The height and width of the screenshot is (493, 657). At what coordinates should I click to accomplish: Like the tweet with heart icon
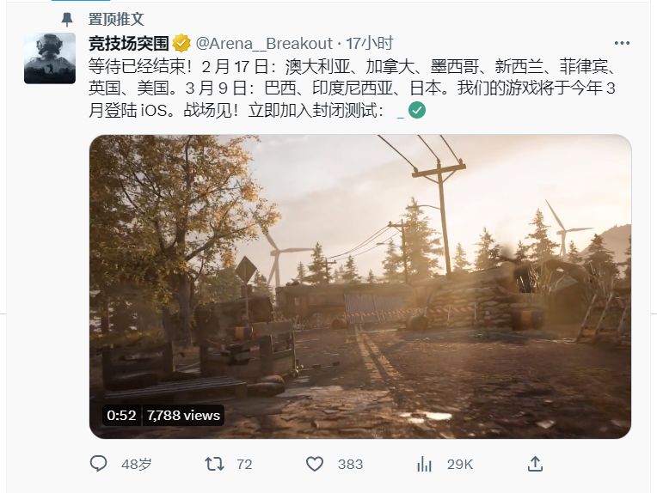click(314, 464)
